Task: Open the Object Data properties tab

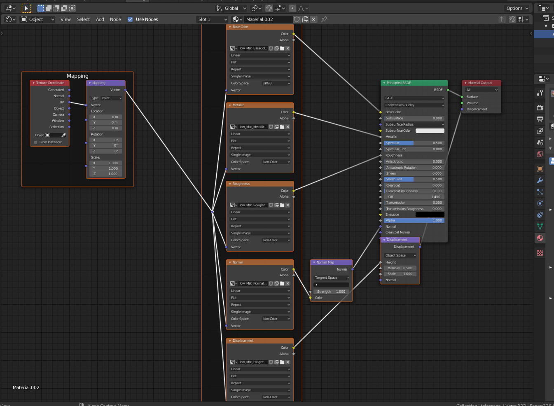Action: click(540, 226)
